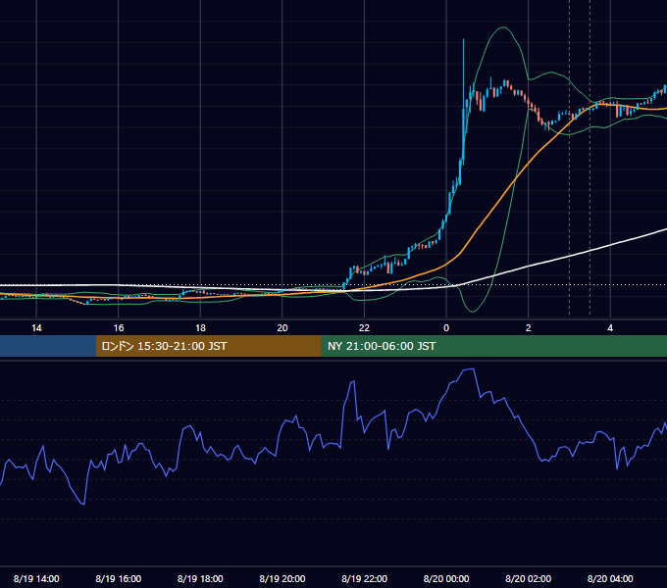Click the 8/19 14:00 time label
667x588 pixels.
36,578
